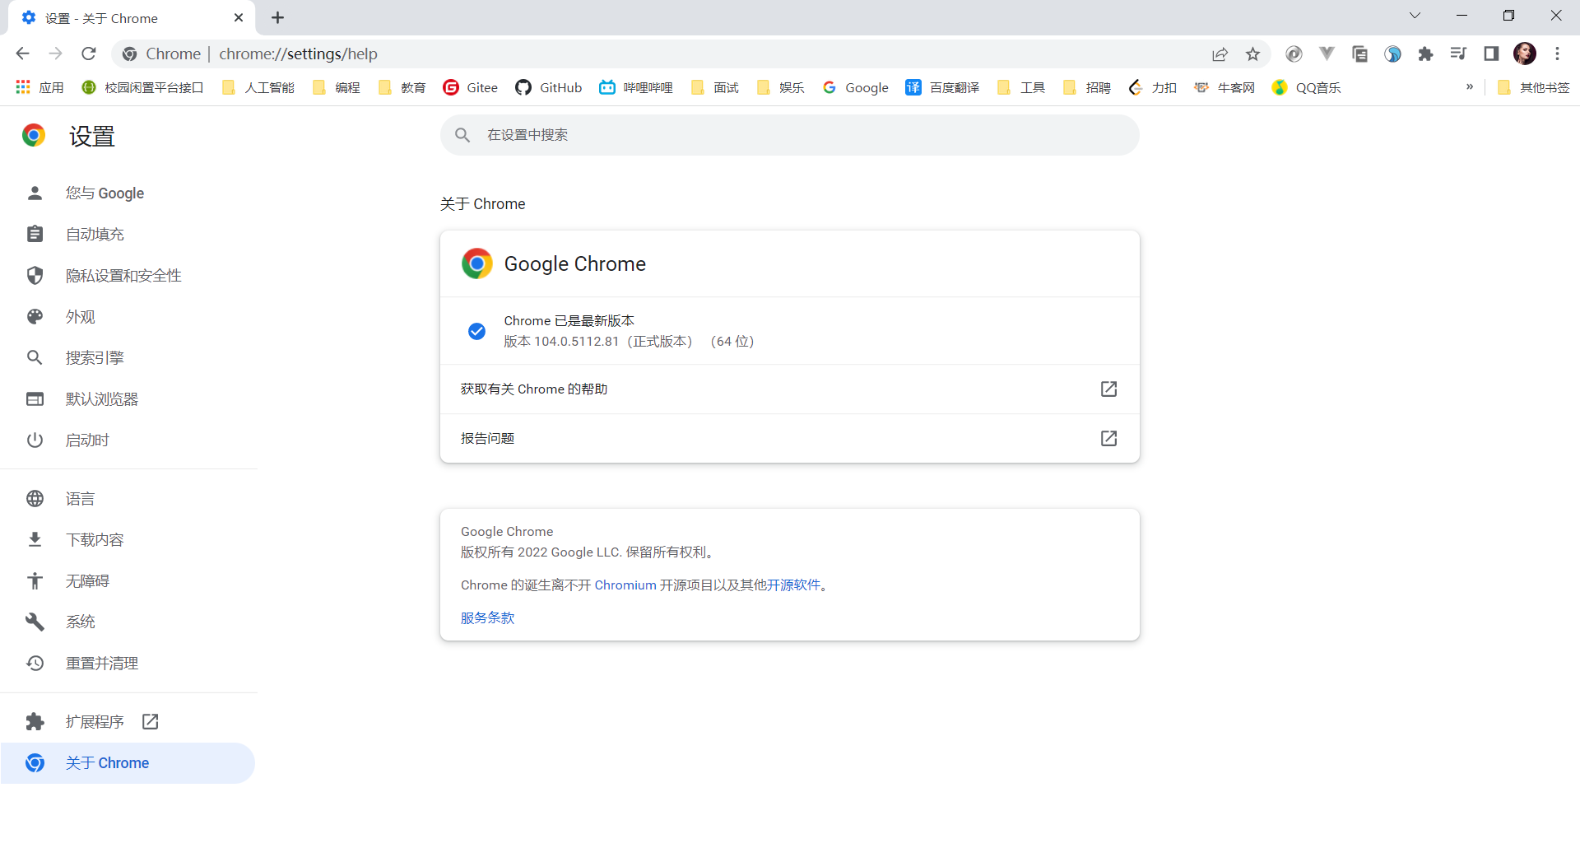This screenshot has width=1580, height=848.
Task: Open 自动填充 settings section
Action: pyautogui.click(x=128, y=235)
